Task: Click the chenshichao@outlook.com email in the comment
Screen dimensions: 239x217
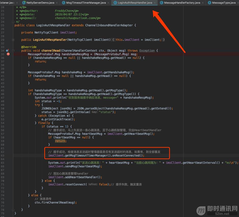Action: click(x=74, y=18)
